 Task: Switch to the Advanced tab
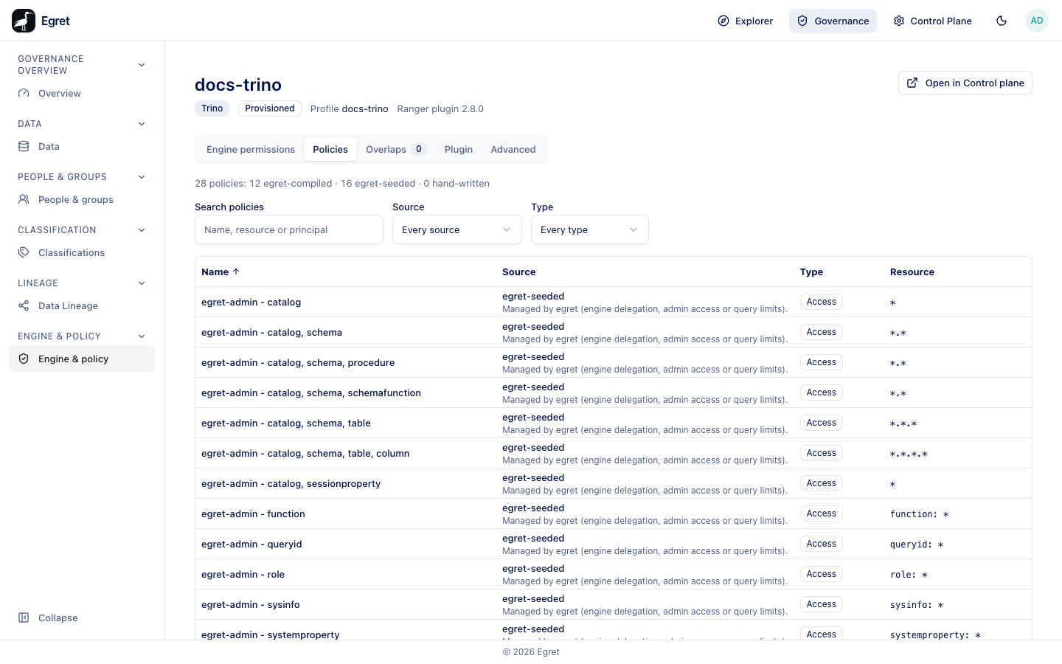click(x=513, y=149)
